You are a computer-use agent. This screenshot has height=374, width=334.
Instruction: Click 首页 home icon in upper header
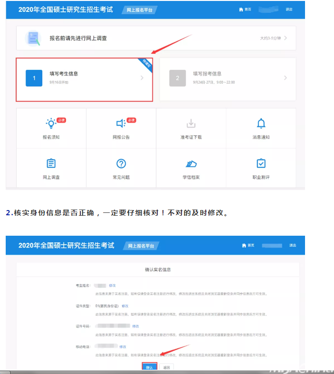point(241,10)
